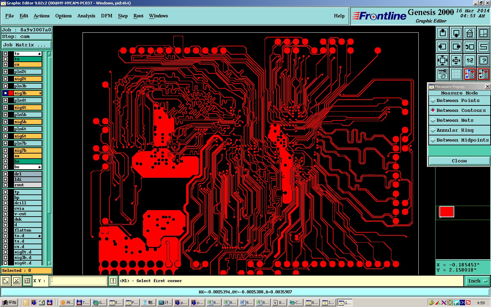Screen dimensions: 491x307
Task: Click the zoom in arrows icon
Action: [443, 60]
